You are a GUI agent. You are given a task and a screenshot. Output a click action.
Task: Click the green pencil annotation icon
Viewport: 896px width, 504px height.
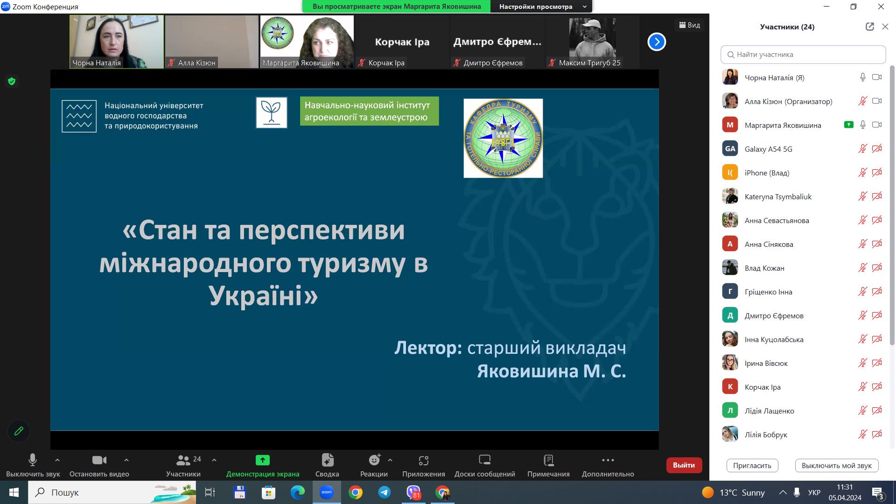point(19,431)
